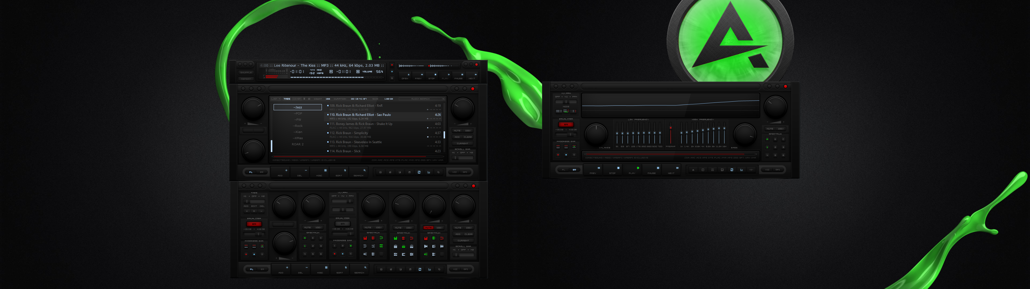This screenshot has height=289, width=1030.
Task: Click the repeat loop icon in playlist window
Action: click(x=419, y=172)
